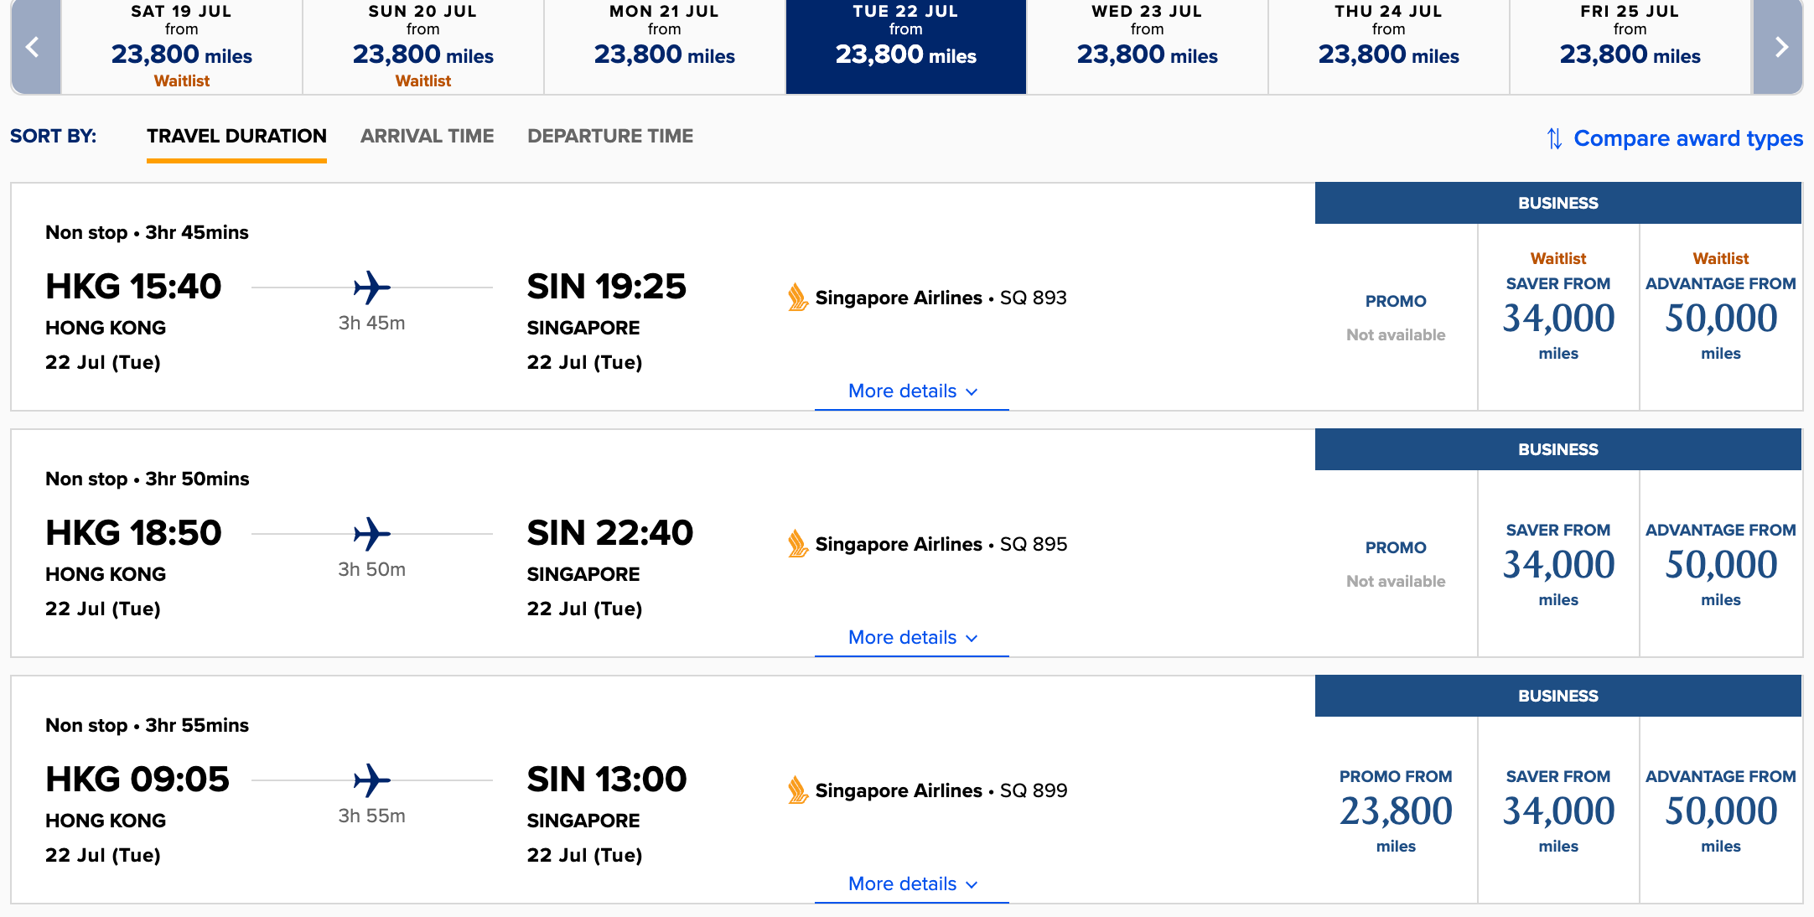Open Compare award types link
Viewport: 1814px width, 917px height.
click(1688, 138)
